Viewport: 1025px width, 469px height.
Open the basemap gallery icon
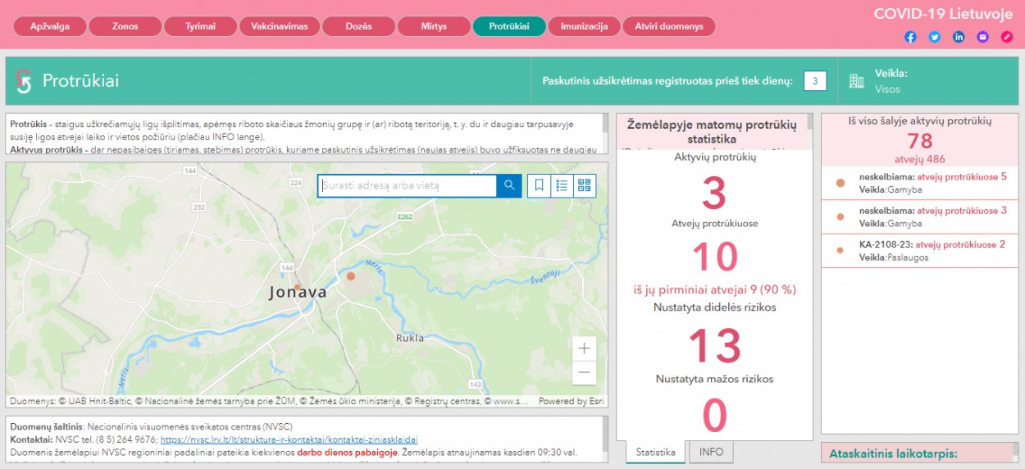[x=584, y=186]
